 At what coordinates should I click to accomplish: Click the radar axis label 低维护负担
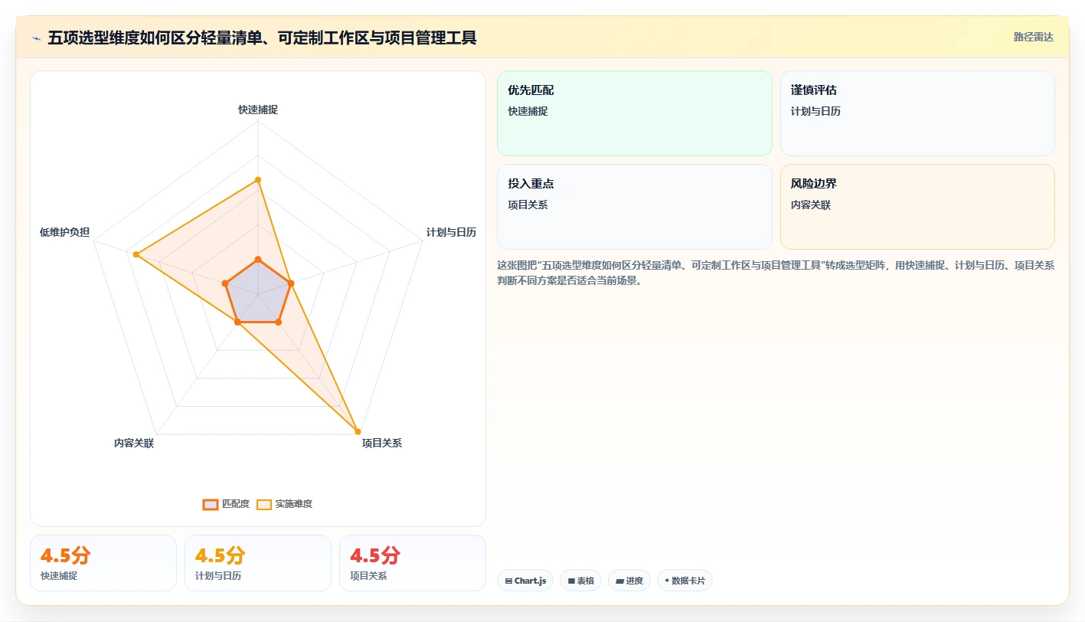64,232
